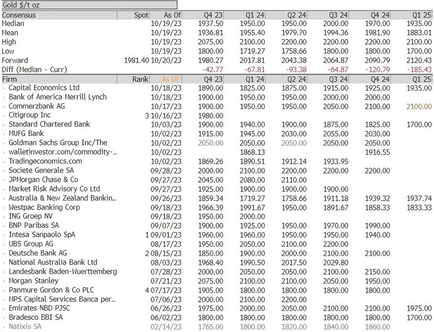434x332 pixels.
Task: Select the Consensus section header
Action: pyautogui.click(x=19, y=15)
